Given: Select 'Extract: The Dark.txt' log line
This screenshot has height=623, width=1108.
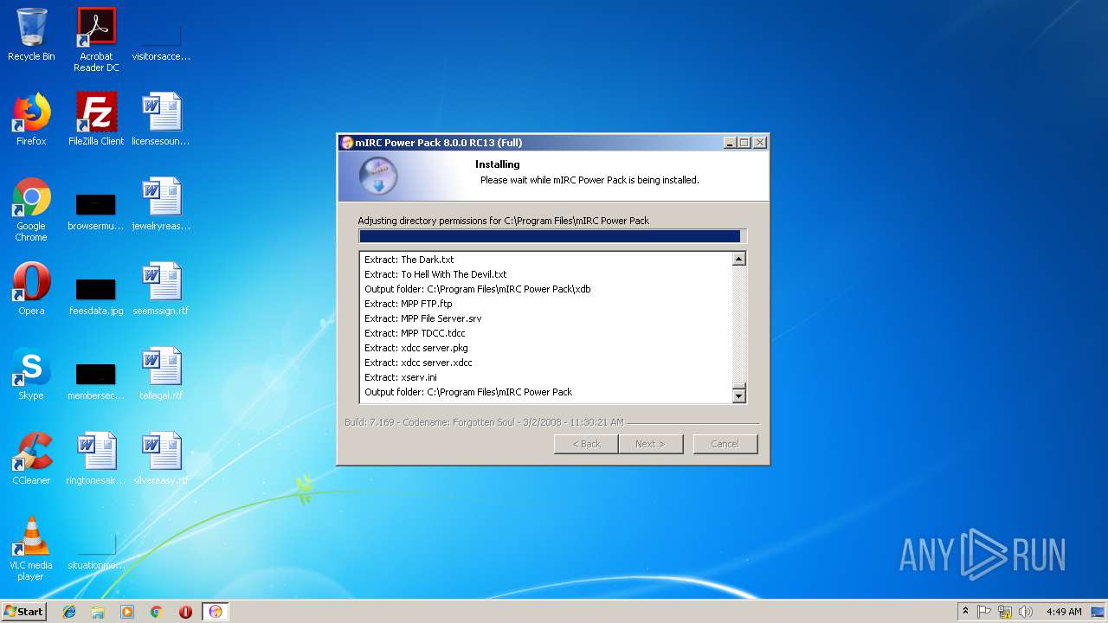Looking at the screenshot, I should (x=409, y=260).
